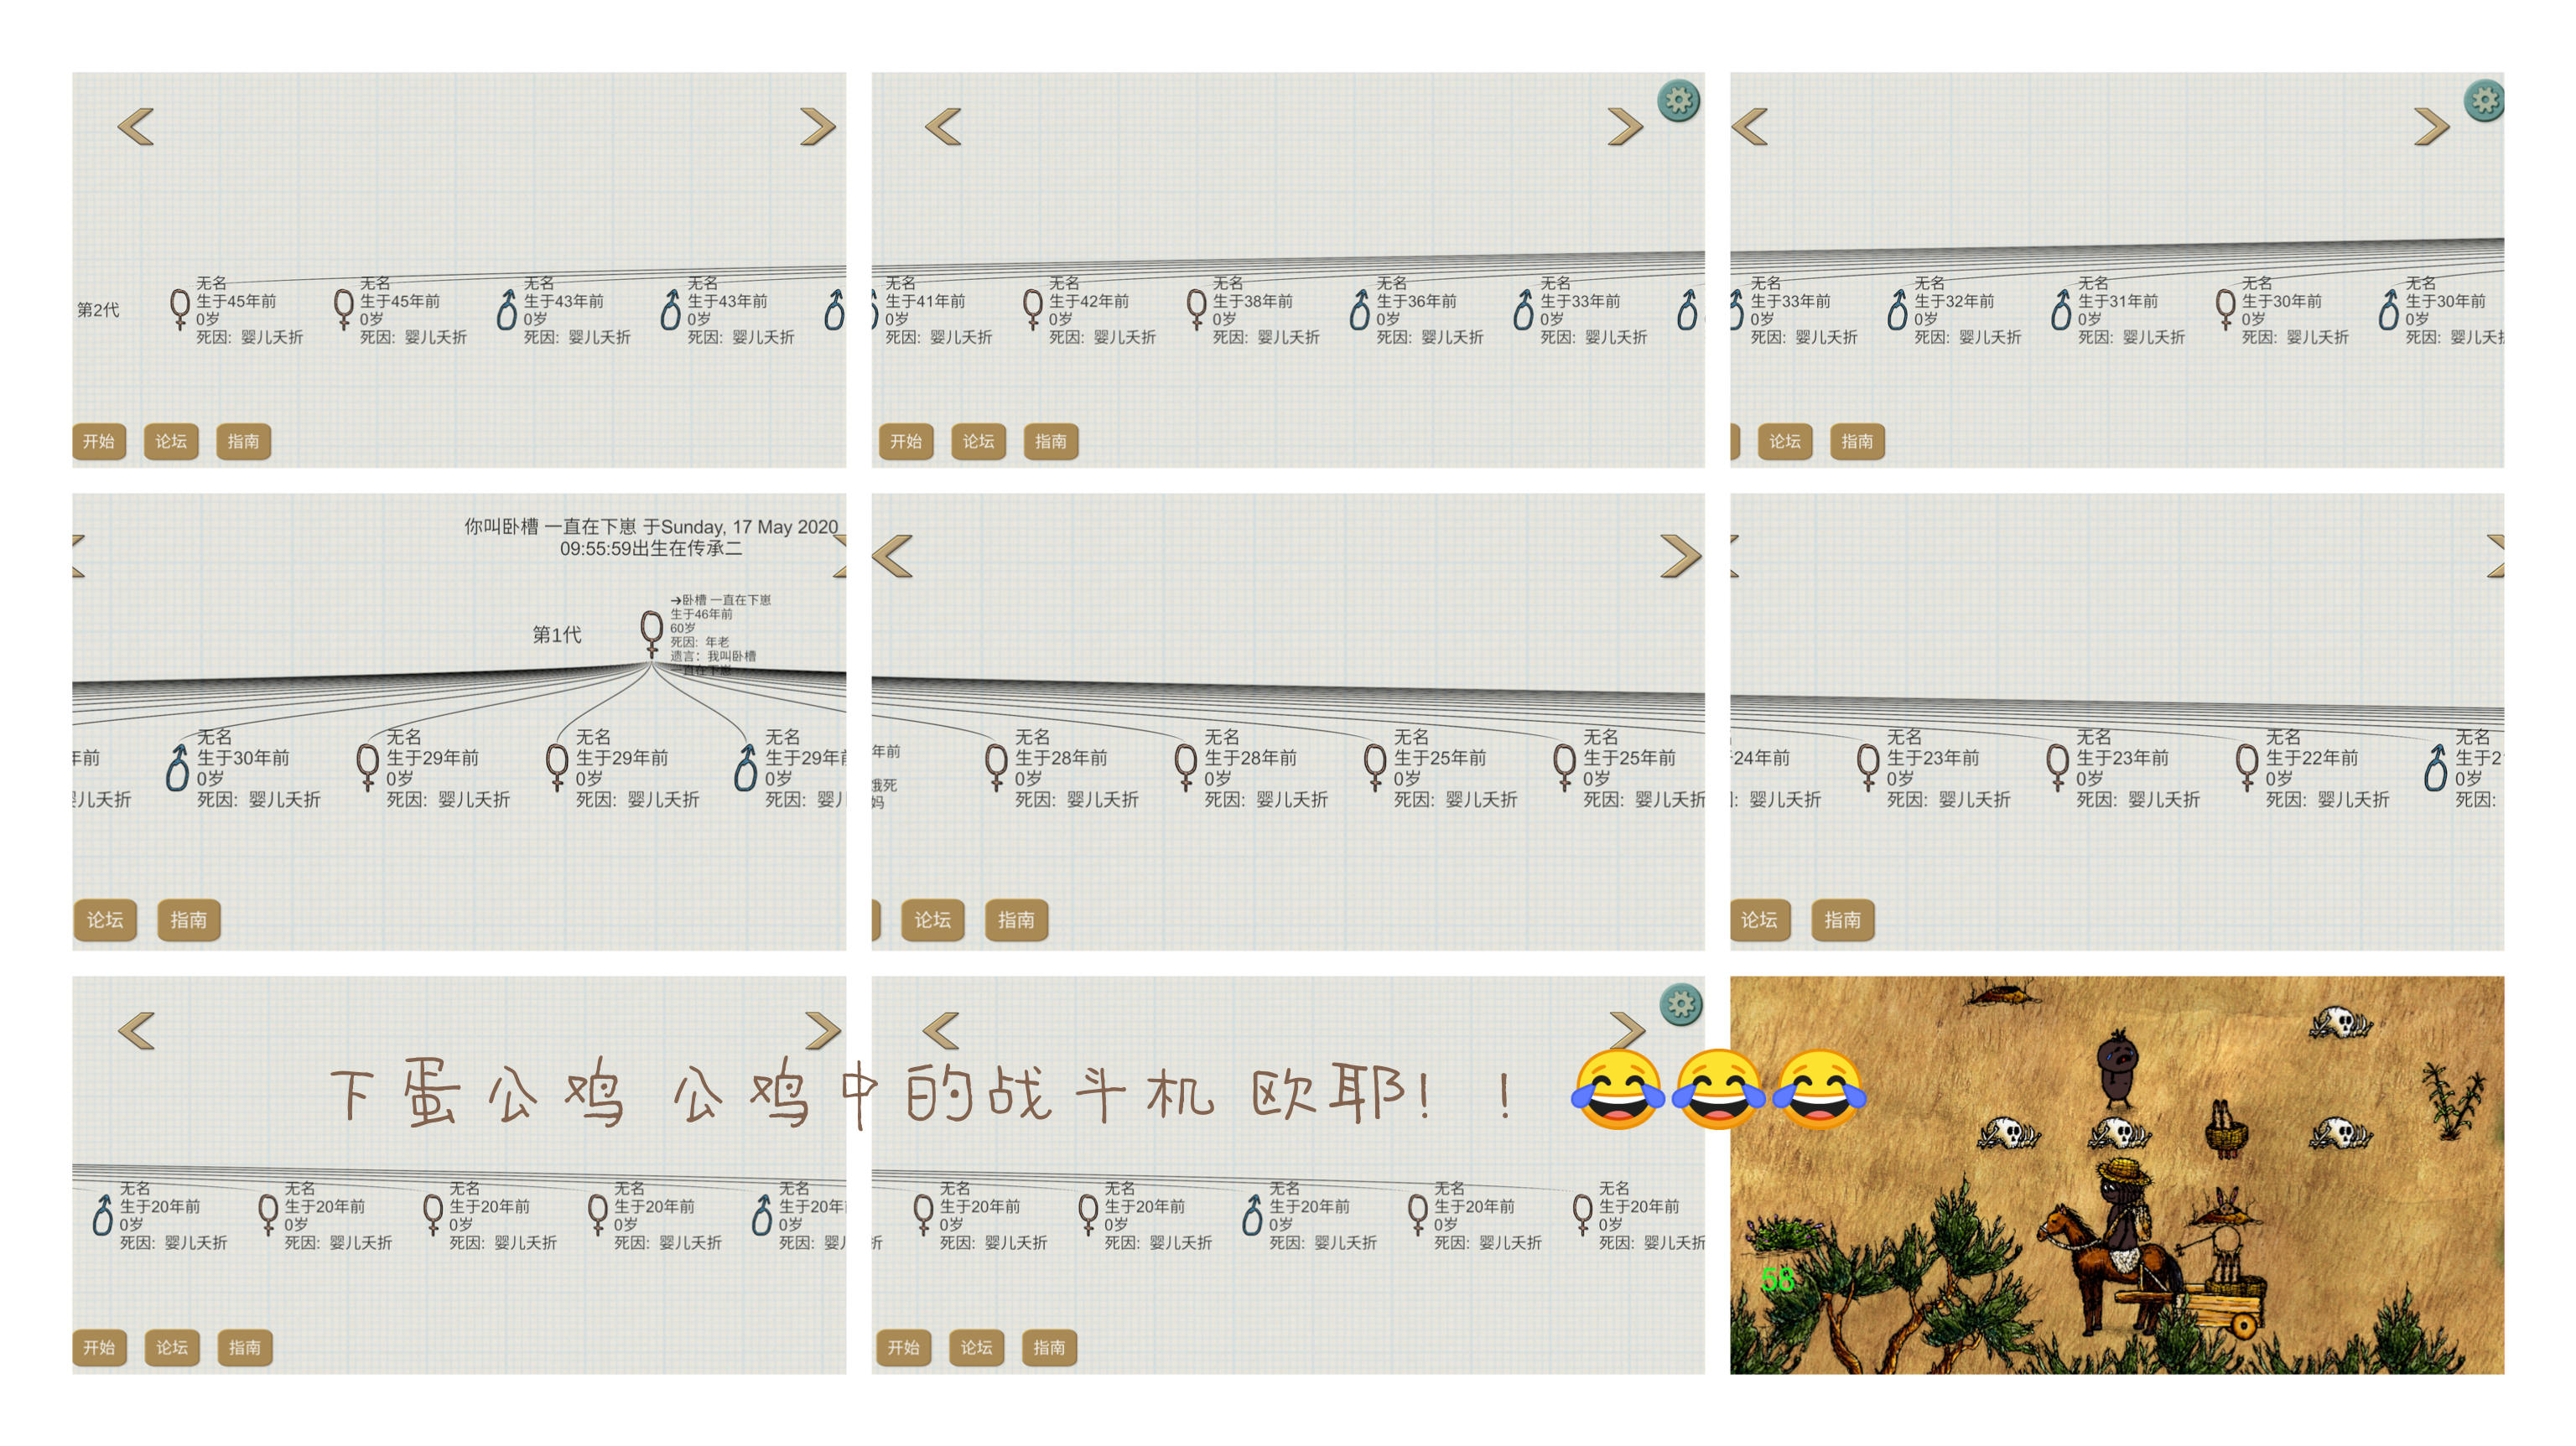This screenshot has height=1446, width=2576.
Task: Go to previous page above the 生于28年前 entries
Action: 893,556
